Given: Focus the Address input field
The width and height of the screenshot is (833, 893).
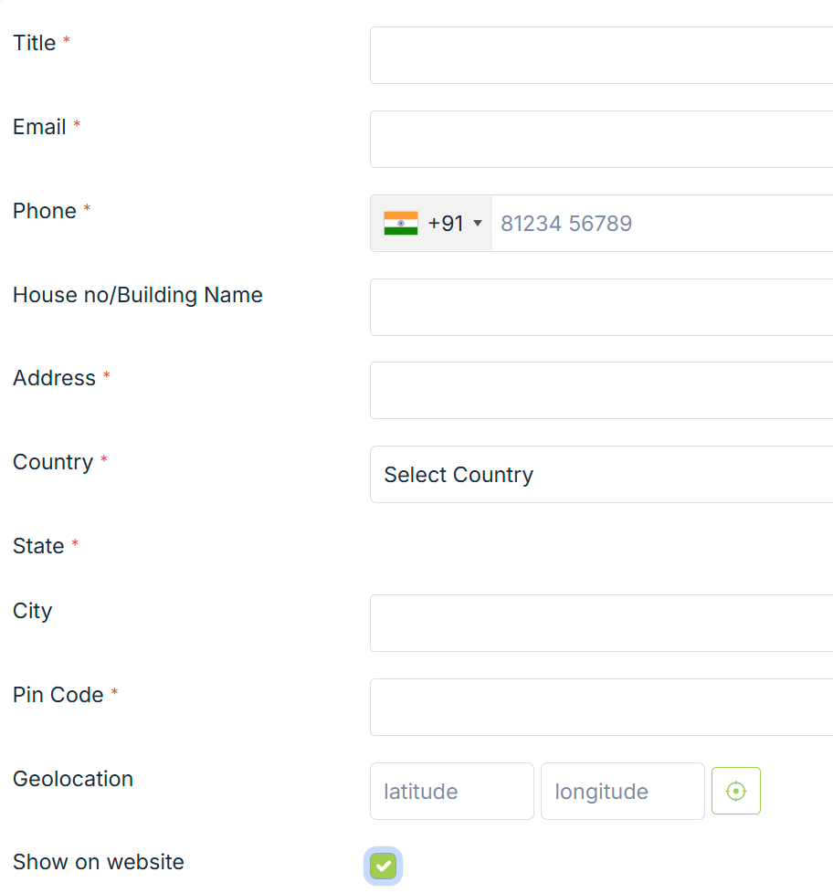Looking at the screenshot, I should [601, 391].
